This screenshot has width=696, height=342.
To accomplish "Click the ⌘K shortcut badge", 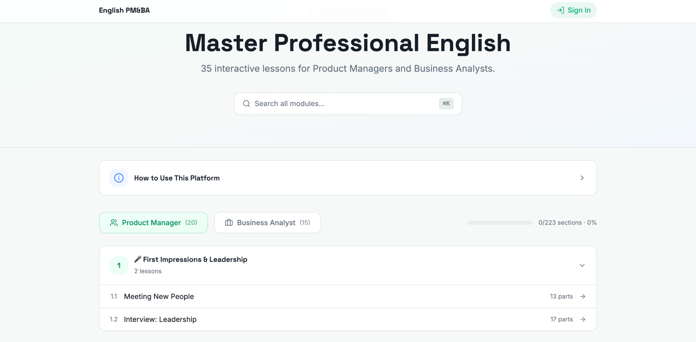I will click(446, 104).
